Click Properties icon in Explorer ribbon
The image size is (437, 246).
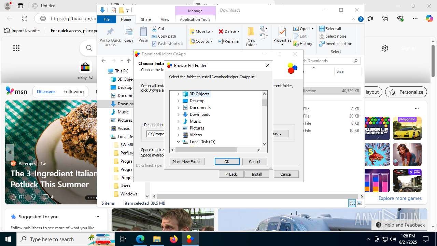click(x=282, y=37)
